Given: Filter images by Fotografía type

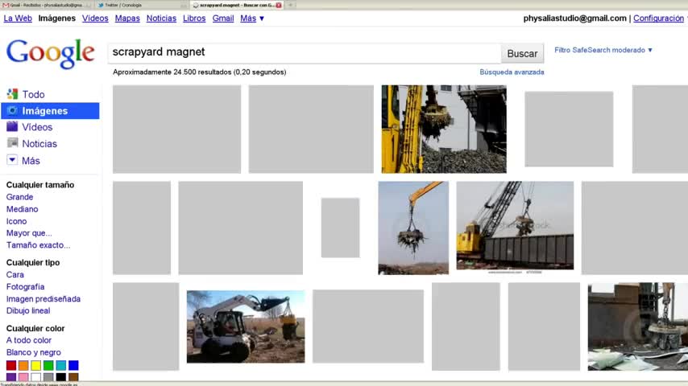Looking at the screenshot, I should (x=25, y=286).
